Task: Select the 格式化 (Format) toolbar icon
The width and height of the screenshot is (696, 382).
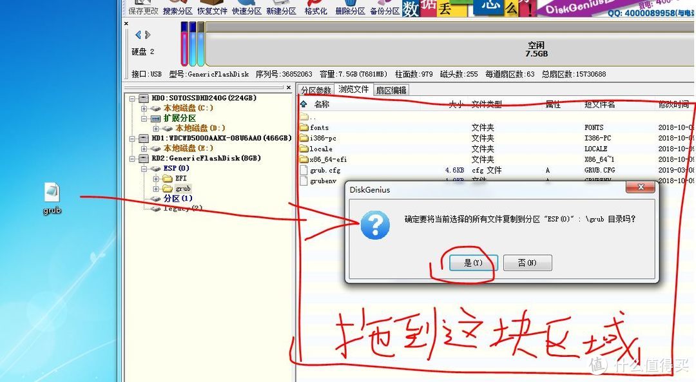Action: (x=315, y=8)
